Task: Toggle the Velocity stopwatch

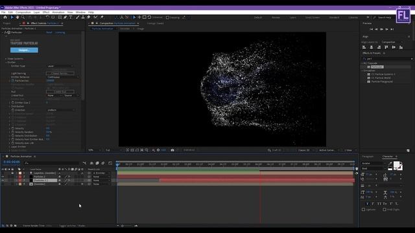Action: click(x=13, y=128)
